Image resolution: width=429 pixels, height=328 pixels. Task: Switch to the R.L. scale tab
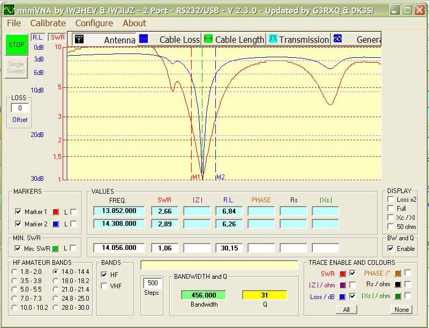click(37, 37)
